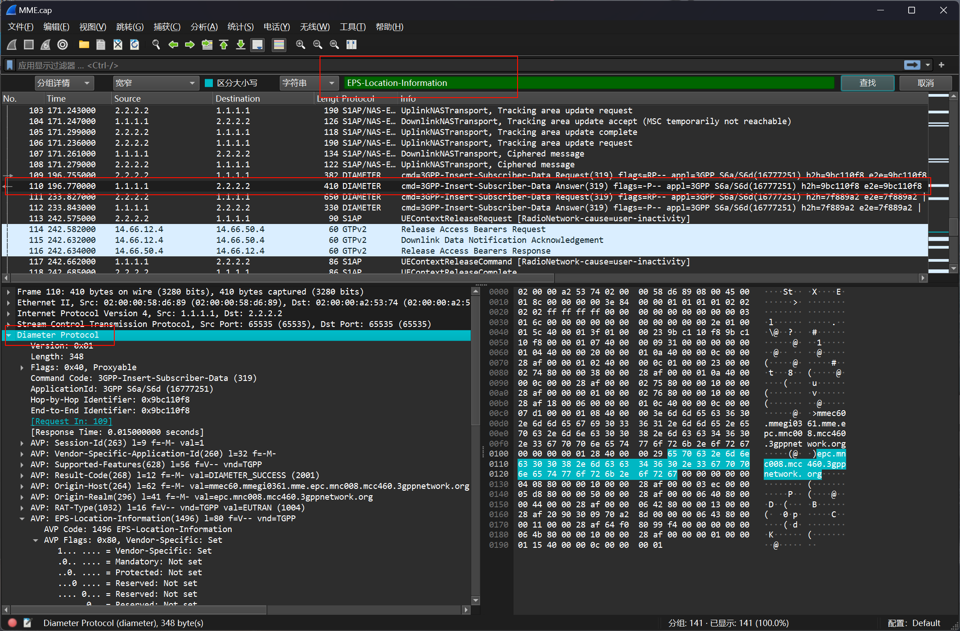Screen dimensions: 960x631
Task: Open the 分析(A) menu
Action: 204,27
